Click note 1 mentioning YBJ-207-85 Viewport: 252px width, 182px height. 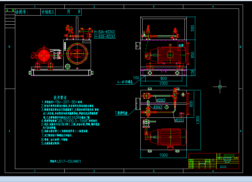pos(62,102)
